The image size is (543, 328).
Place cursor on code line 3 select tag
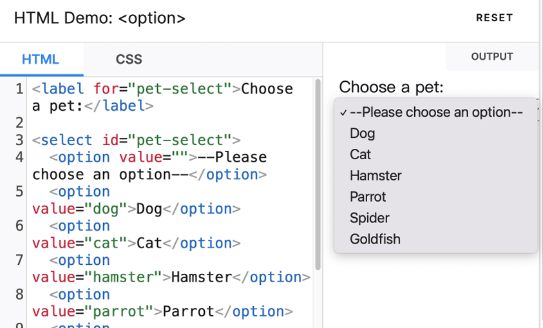click(136, 140)
